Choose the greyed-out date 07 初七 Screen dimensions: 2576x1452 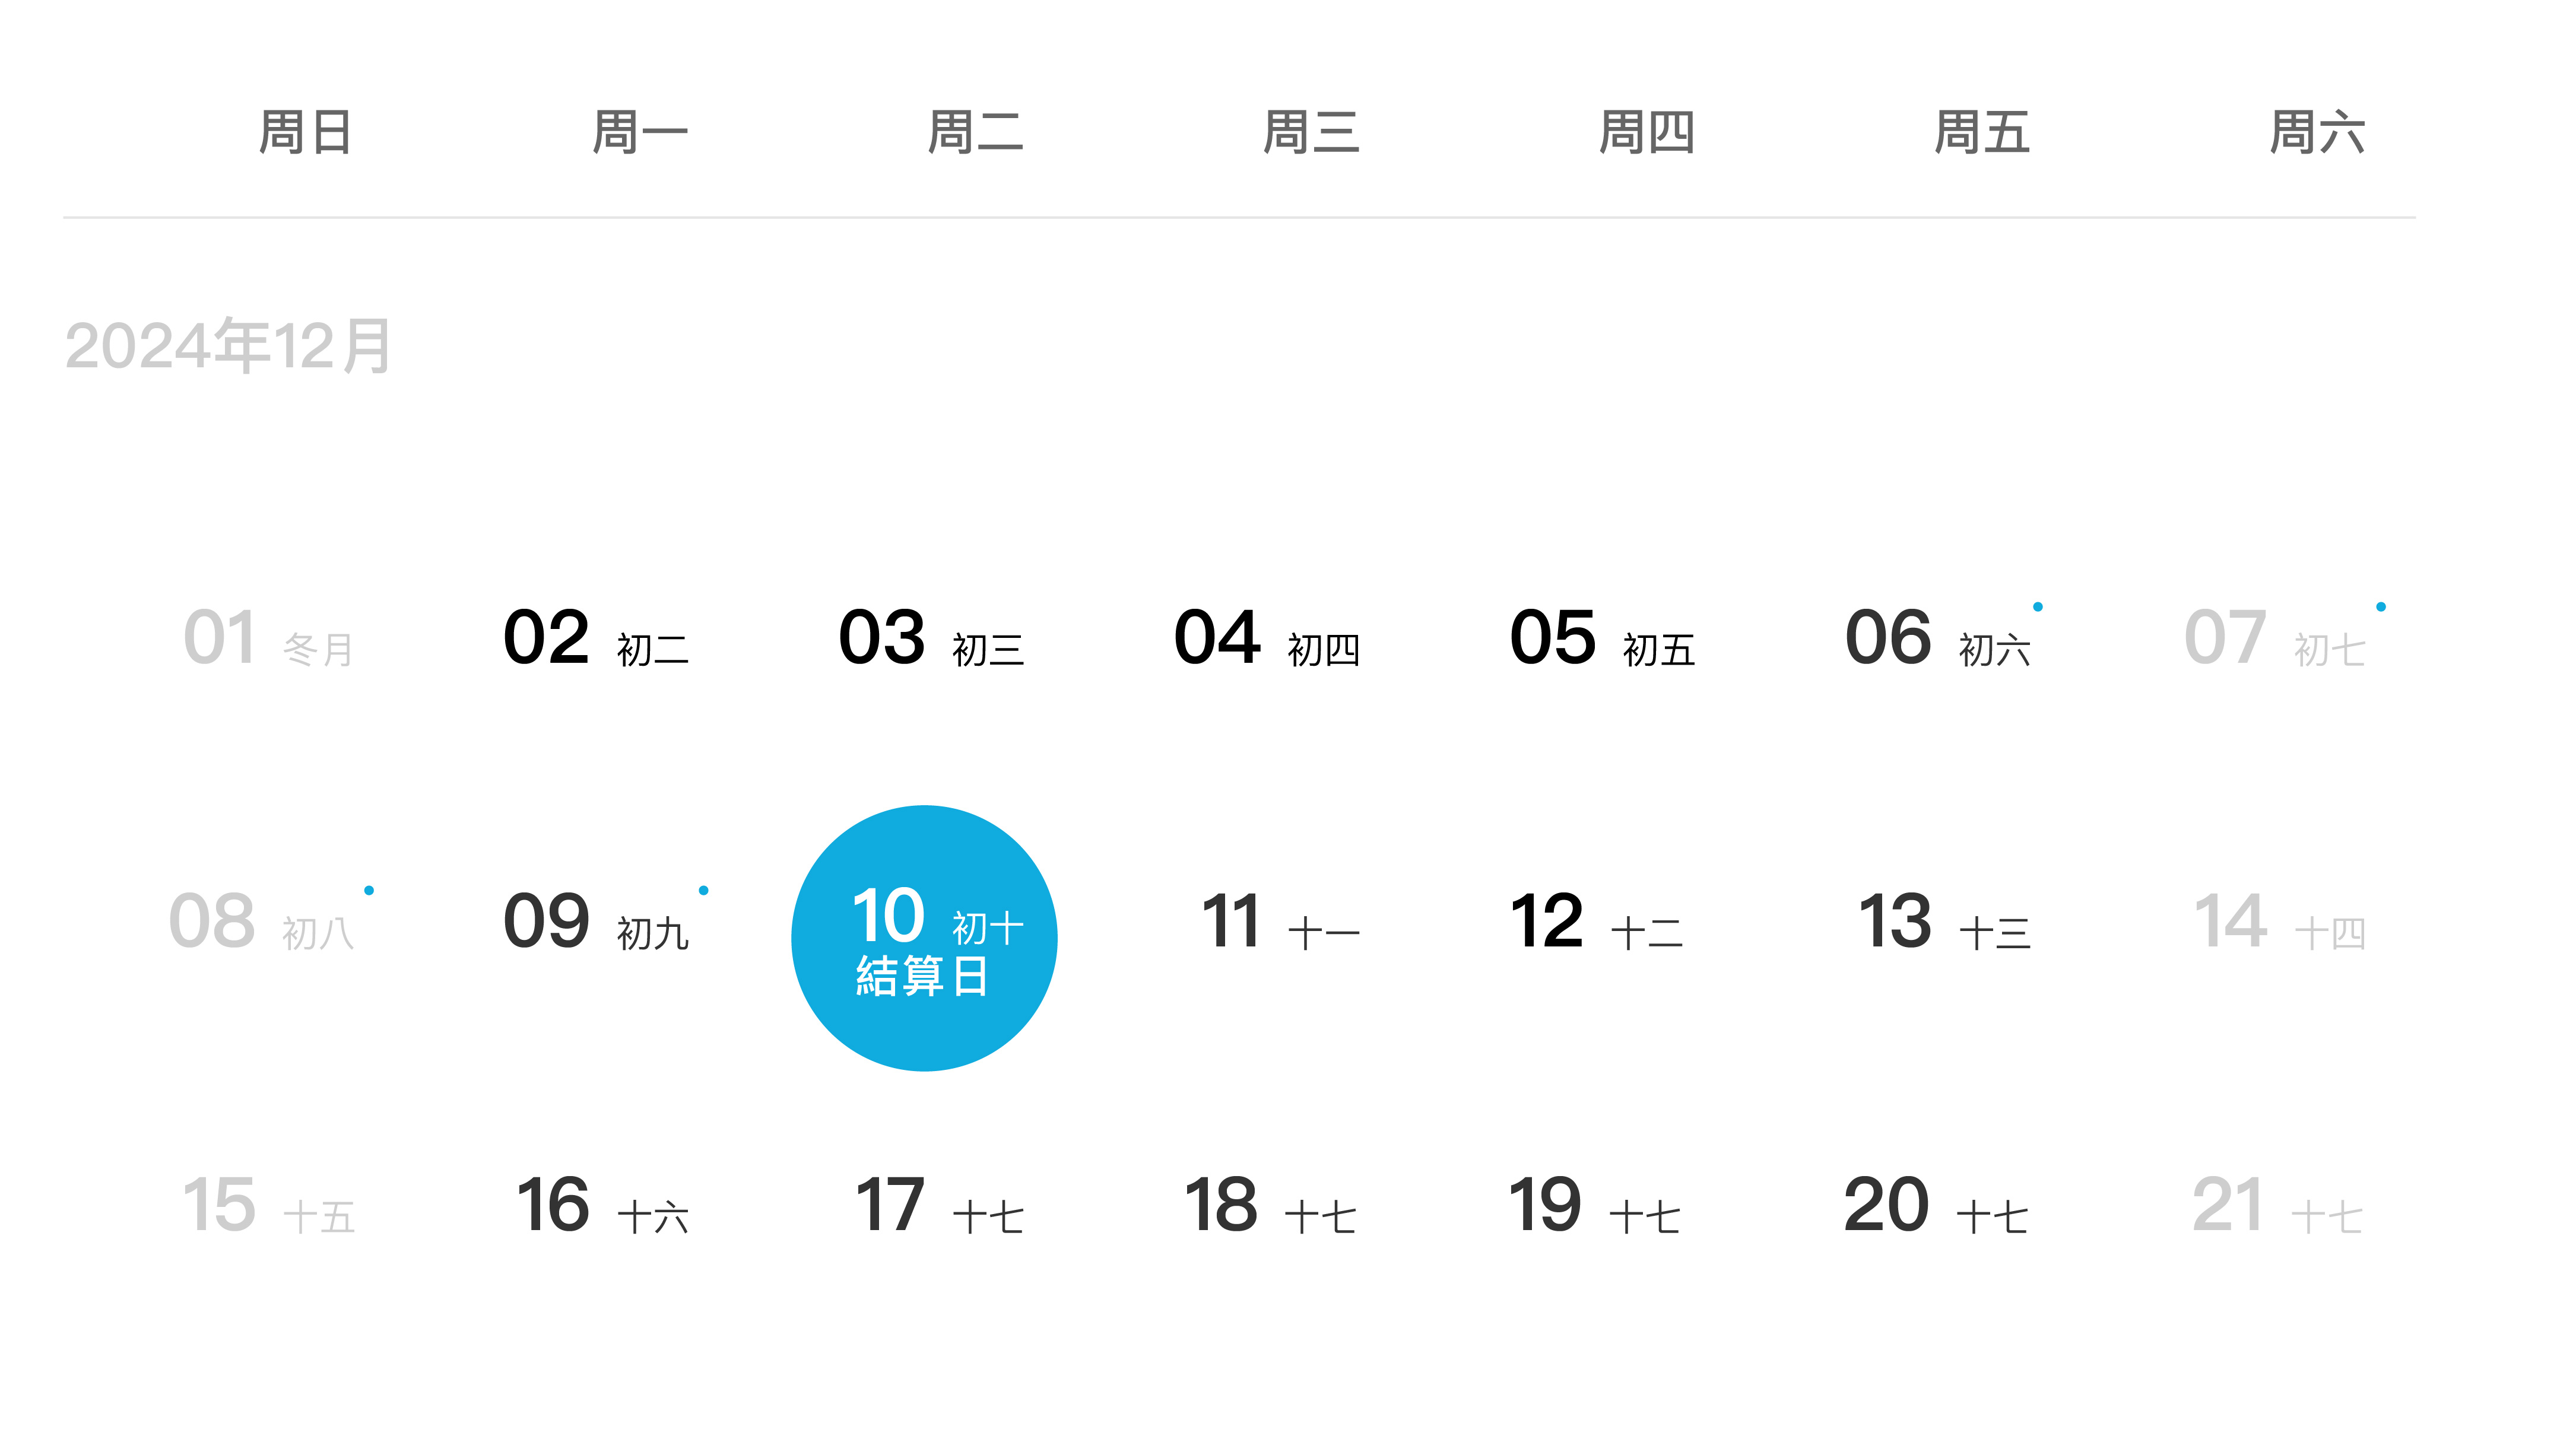coord(2273,638)
